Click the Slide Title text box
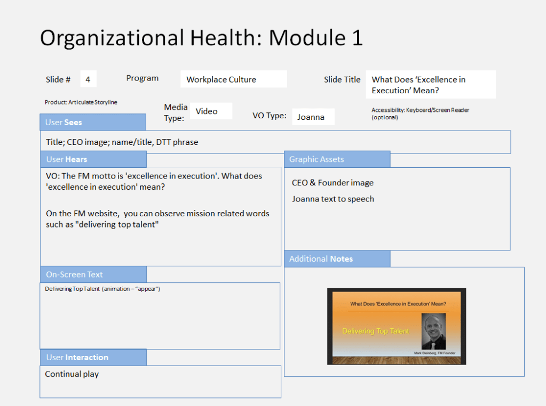The image size is (546, 406). coord(430,85)
